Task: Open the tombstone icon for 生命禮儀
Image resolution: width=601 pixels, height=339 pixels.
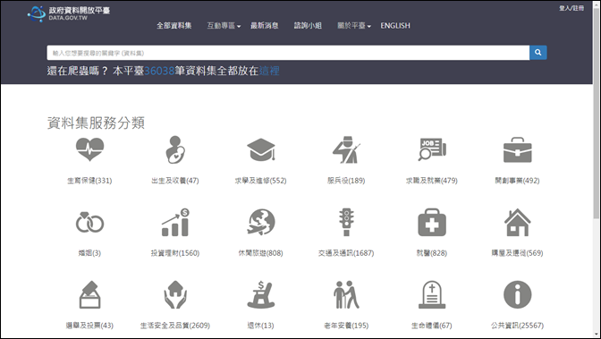Action: [x=432, y=295]
